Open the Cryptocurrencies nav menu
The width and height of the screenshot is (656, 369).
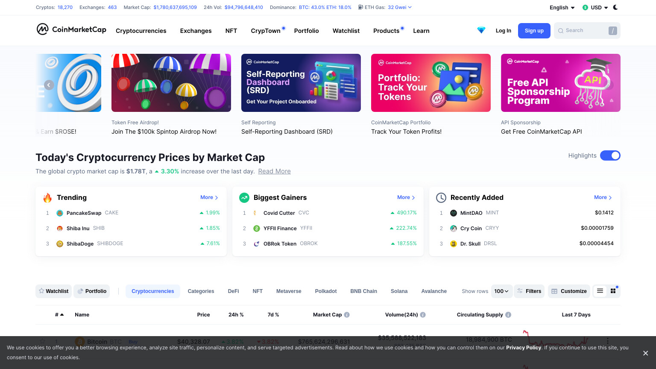(x=141, y=31)
